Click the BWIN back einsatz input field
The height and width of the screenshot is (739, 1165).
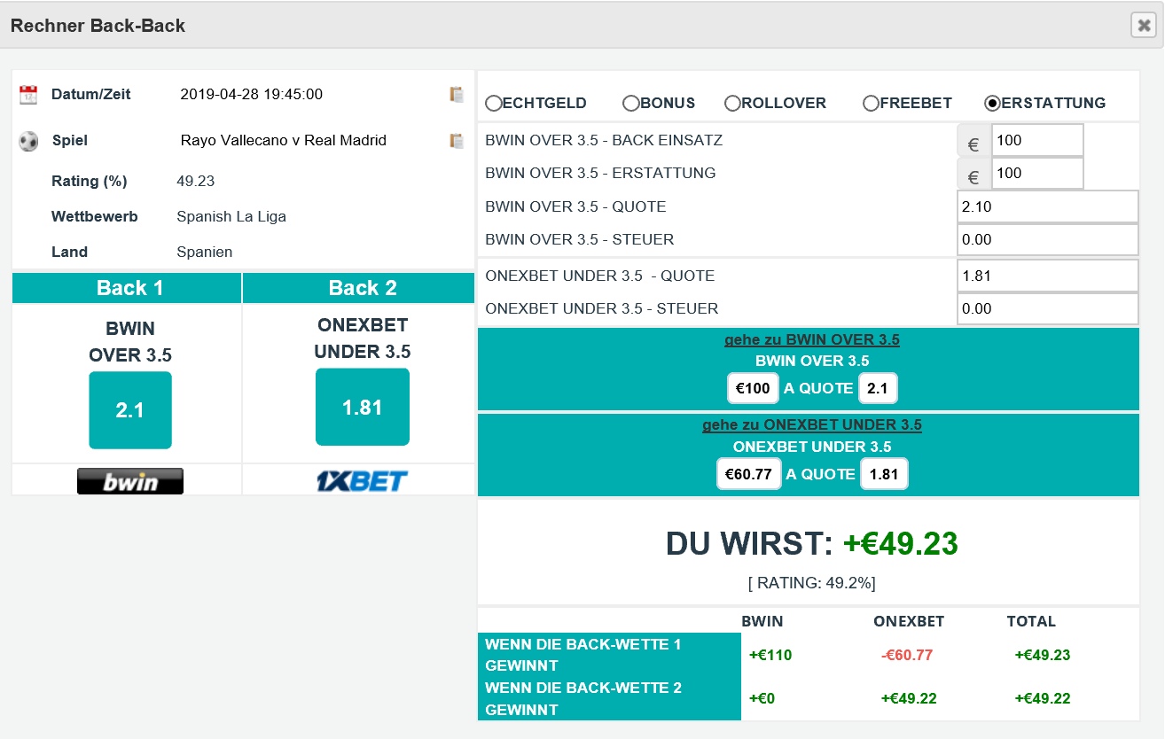click(x=1037, y=140)
